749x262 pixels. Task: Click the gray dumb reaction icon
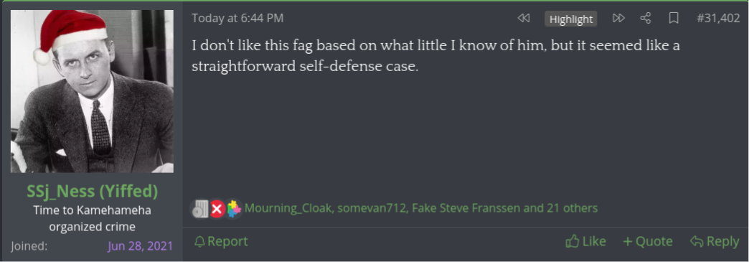point(201,209)
